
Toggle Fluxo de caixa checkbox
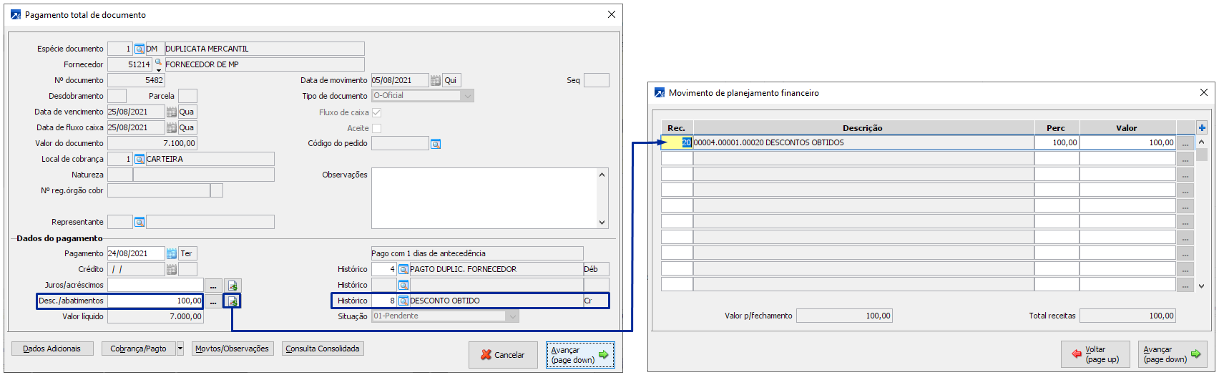pos(376,112)
